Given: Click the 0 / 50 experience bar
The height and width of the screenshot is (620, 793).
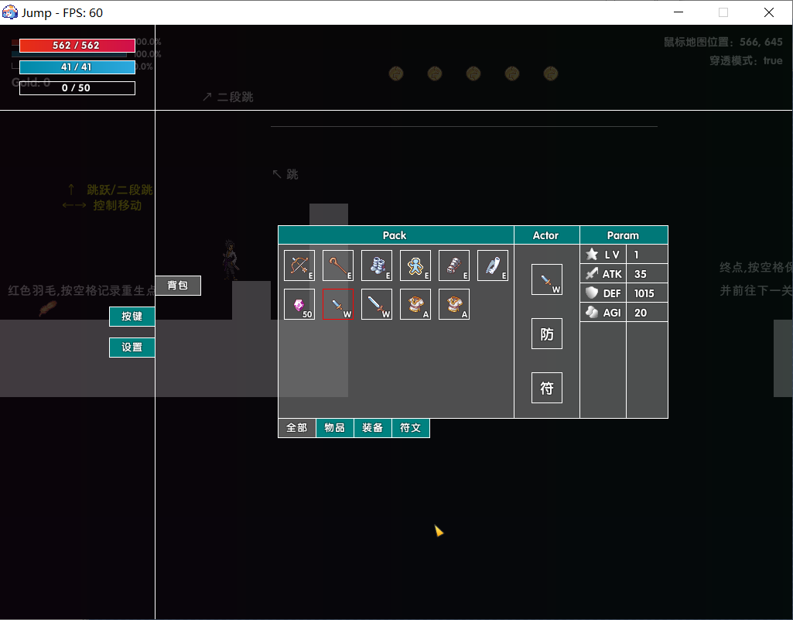Looking at the screenshot, I should click(x=77, y=88).
